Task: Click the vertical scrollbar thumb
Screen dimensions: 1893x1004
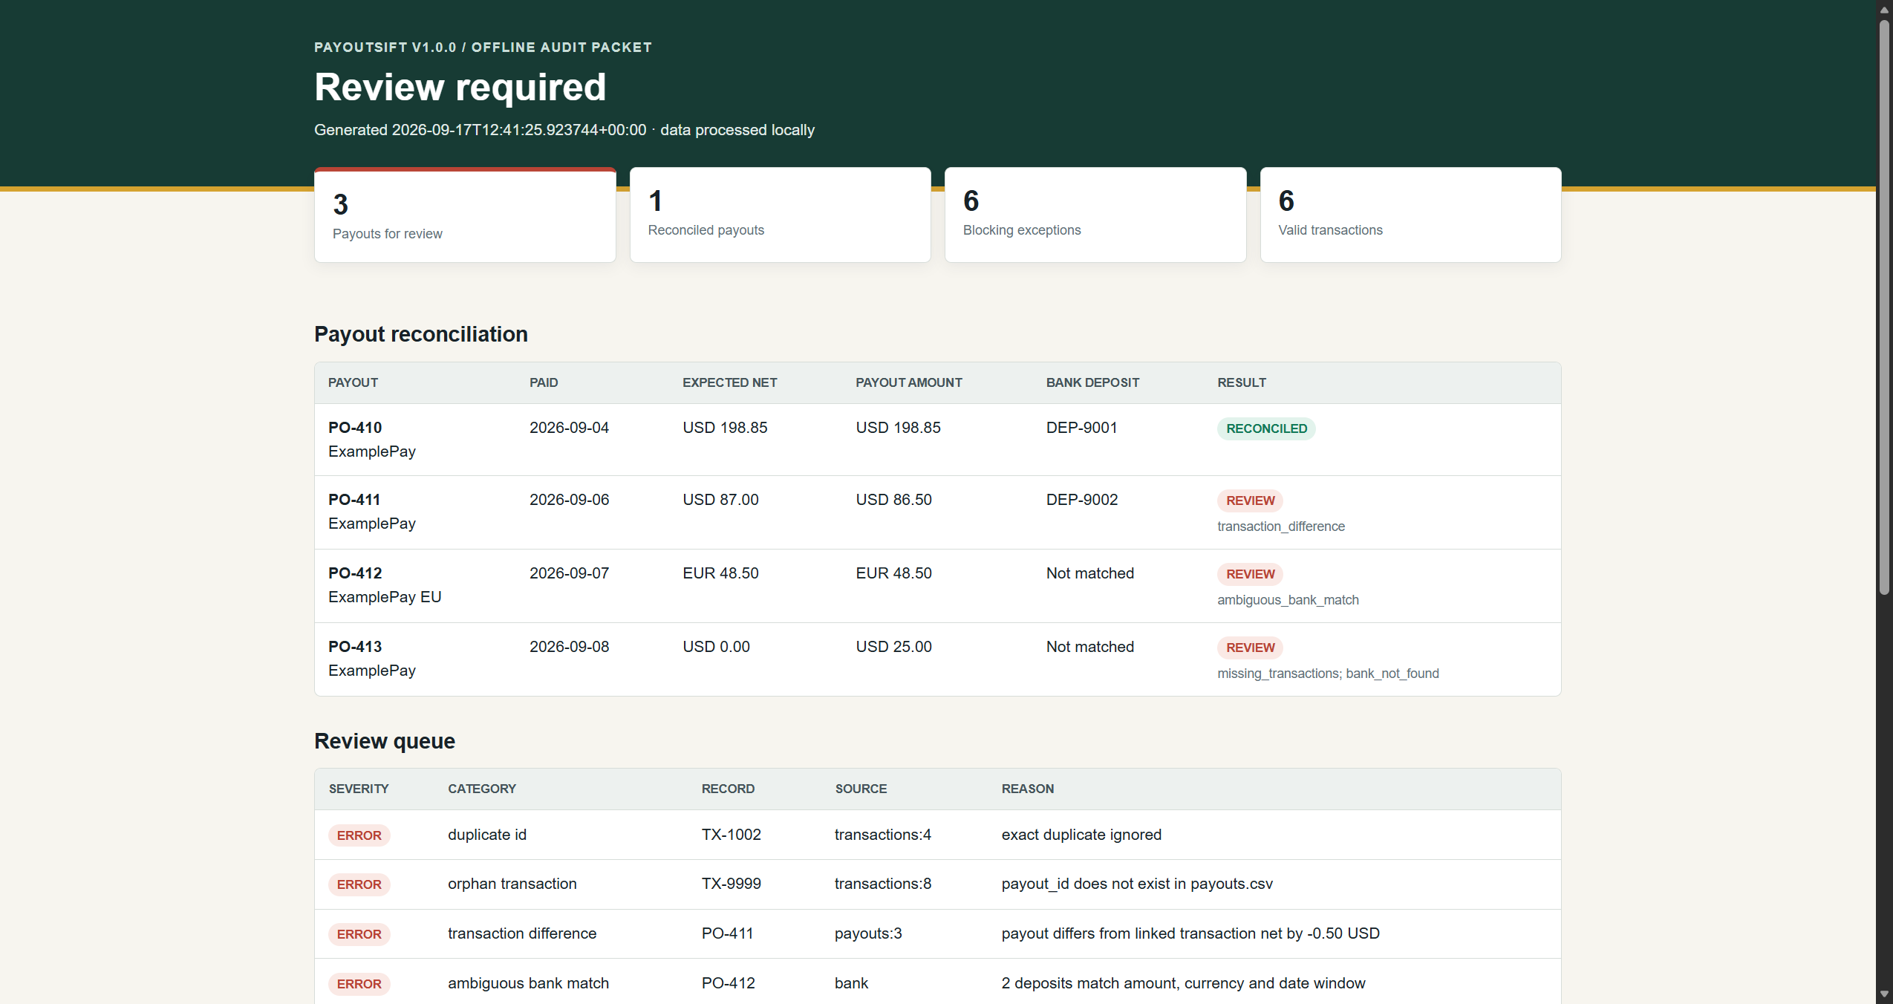Action: pos(1884,307)
